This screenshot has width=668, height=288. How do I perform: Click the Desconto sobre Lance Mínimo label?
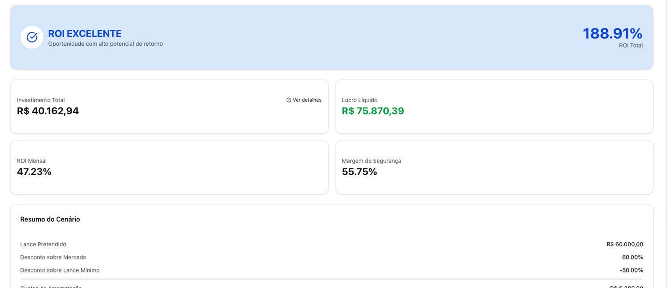pos(60,270)
